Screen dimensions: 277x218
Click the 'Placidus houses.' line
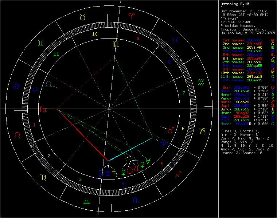[238, 26]
